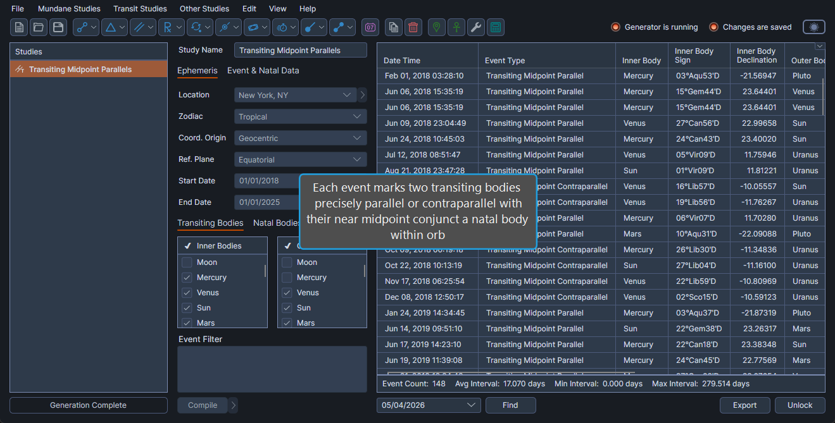
Task: Toggle the sun theme button
Action: coord(814,27)
